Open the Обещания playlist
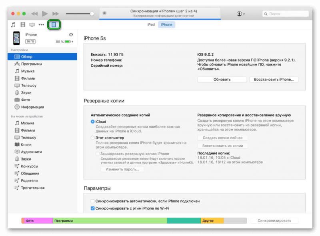 point(42,173)
